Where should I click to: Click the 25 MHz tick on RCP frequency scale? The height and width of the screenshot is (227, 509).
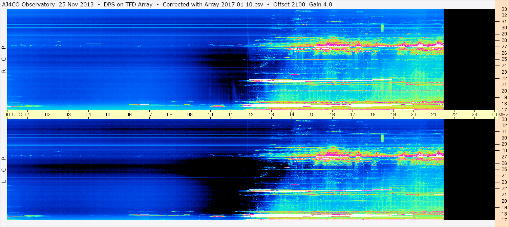click(x=504, y=59)
